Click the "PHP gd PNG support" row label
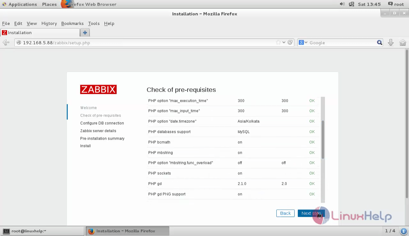This screenshot has height=236, width=409. (167, 194)
